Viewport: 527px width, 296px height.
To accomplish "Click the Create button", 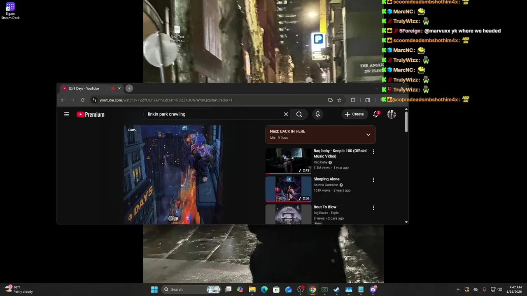I will 354,114.
